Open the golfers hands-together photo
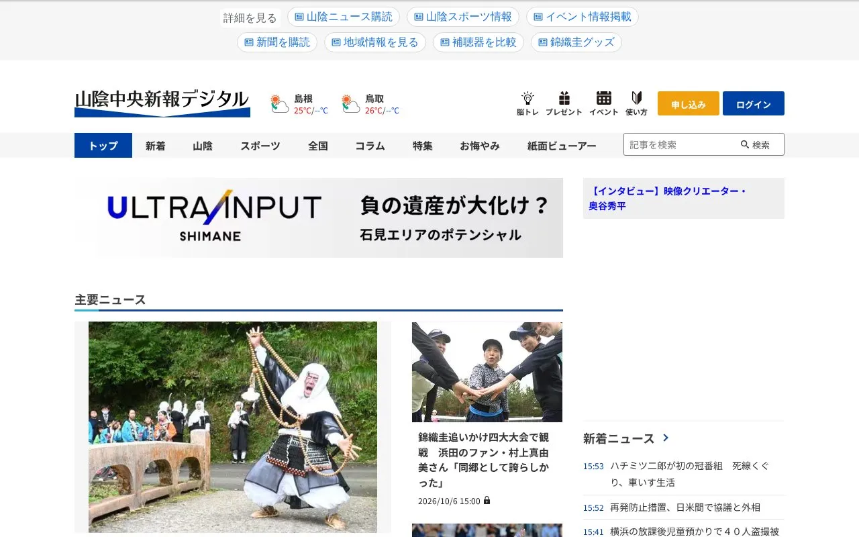859x537 pixels. pos(487,372)
